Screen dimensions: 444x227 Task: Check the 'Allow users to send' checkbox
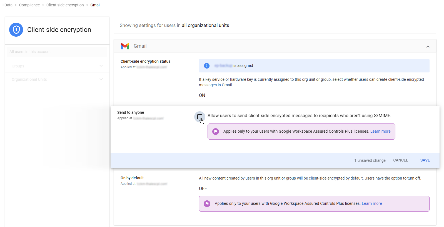pos(200,117)
